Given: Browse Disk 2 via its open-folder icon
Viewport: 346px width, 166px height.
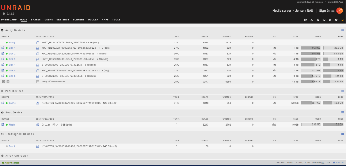Looking at the screenshot, I should (x=3, y=53).
